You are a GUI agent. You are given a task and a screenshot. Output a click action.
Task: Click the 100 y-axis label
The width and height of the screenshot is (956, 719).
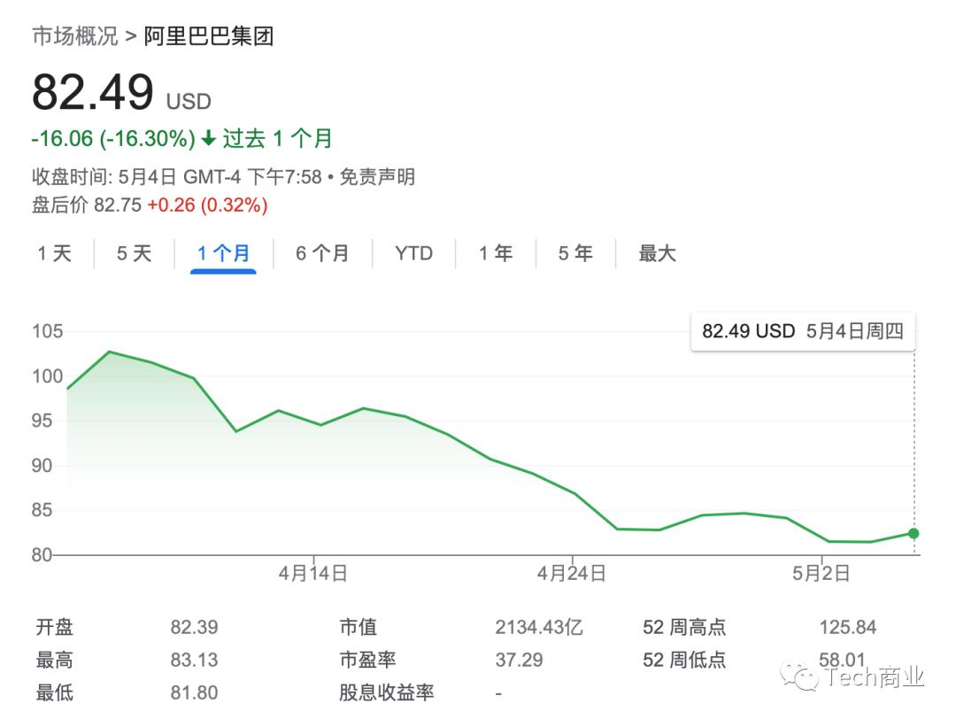coord(48,375)
